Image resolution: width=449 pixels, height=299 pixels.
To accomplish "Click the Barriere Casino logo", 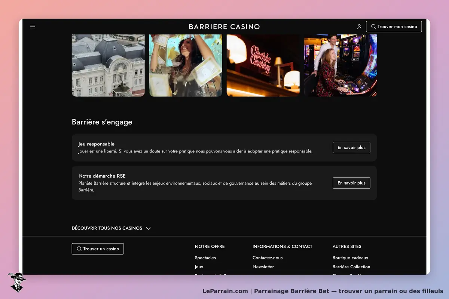I will click(224, 27).
